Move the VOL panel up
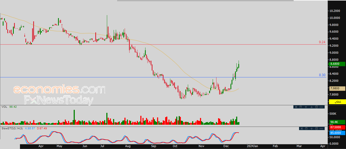Image resolution: width=346 pixels, height=149 pixels. coord(306,107)
